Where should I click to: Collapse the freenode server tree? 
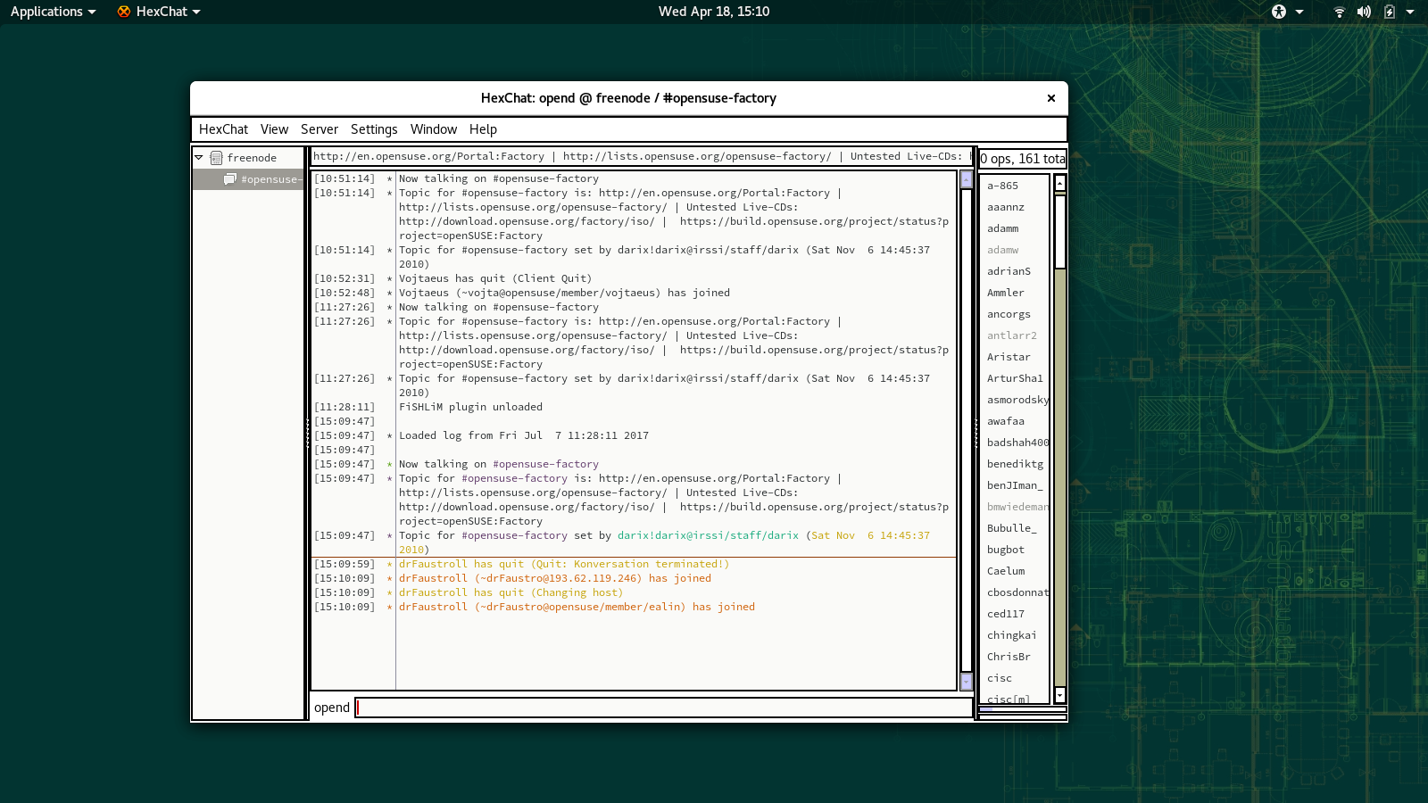[x=199, y=157]
